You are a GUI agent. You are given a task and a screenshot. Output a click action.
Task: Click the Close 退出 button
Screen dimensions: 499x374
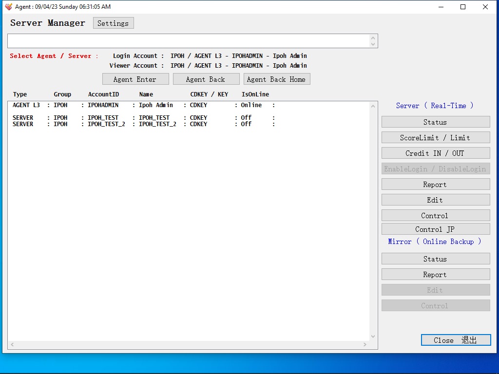pos(456,340)
